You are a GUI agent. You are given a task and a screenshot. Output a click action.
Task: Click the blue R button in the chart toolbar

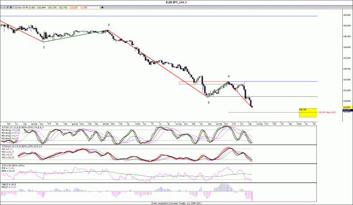[11, 7]
